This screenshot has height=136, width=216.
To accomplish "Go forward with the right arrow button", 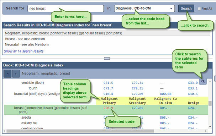I will tap(16, 74).
